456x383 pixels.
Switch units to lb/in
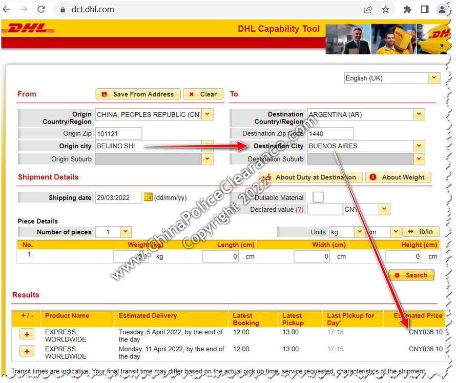pos(421,232)
